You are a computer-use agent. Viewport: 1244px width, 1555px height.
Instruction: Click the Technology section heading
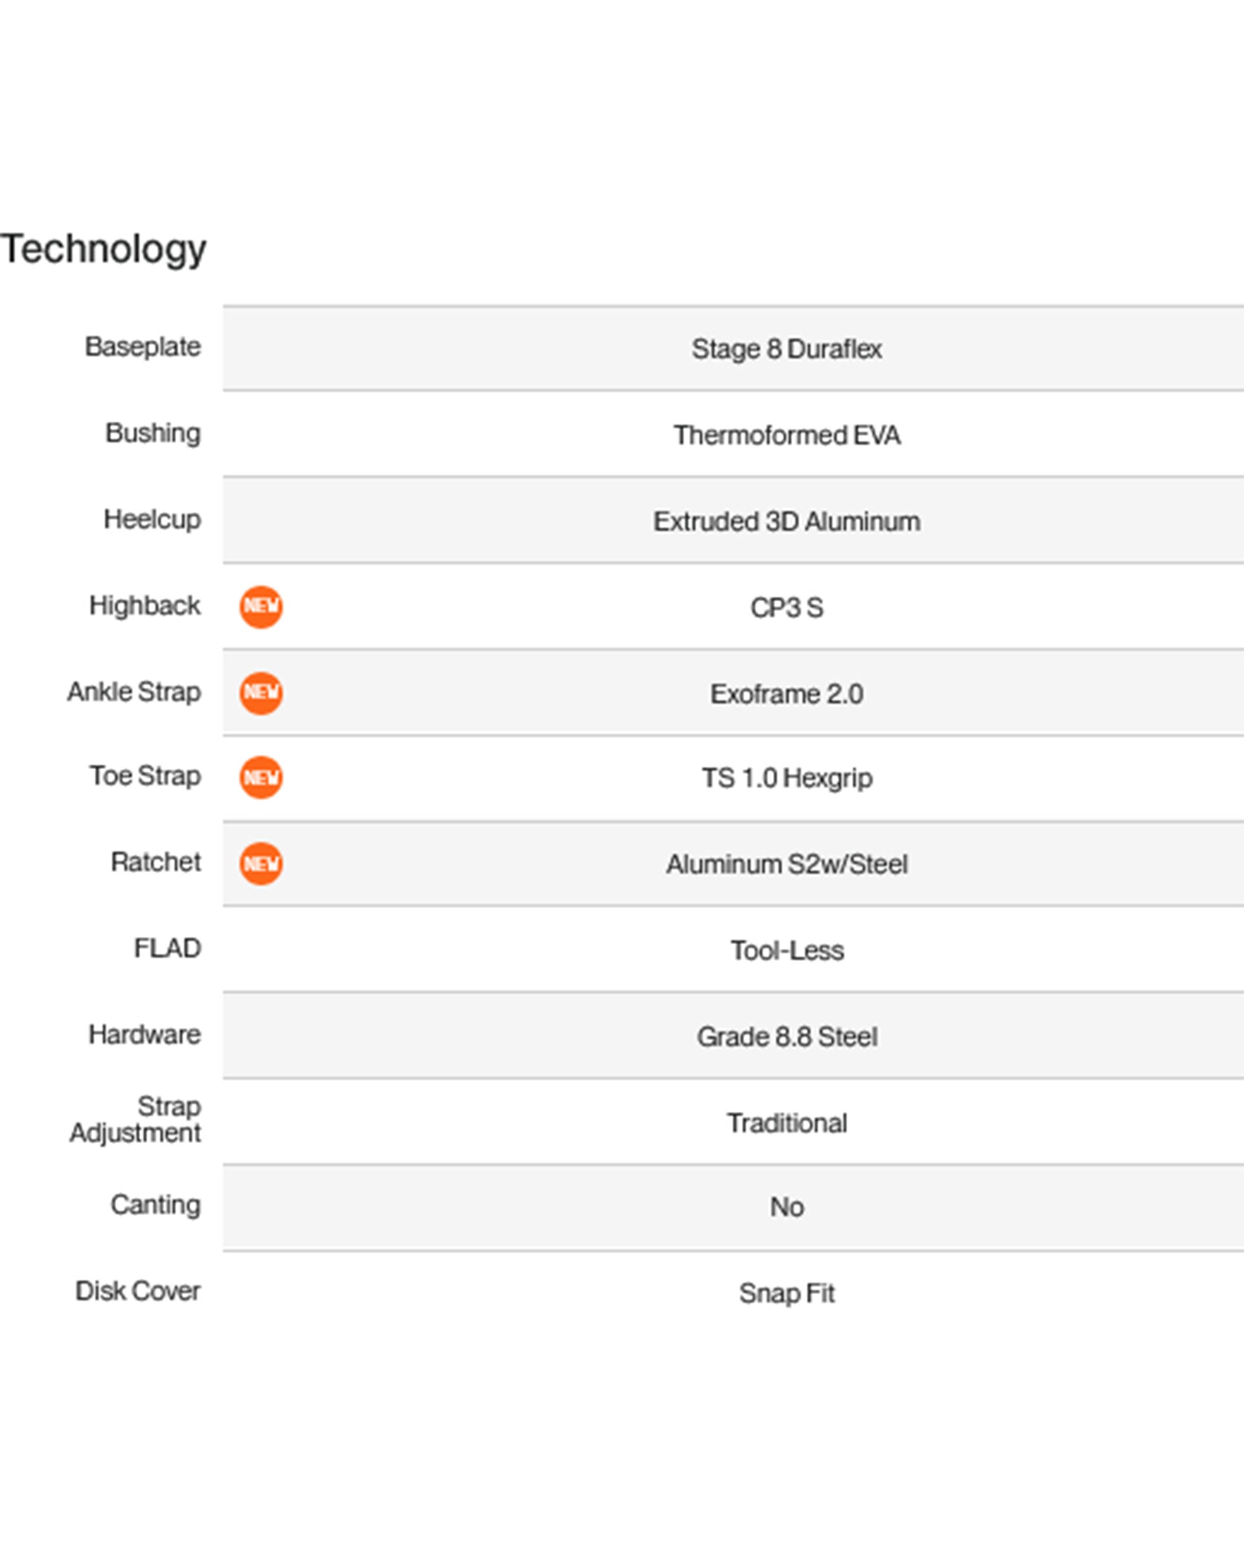click(104, 249)
